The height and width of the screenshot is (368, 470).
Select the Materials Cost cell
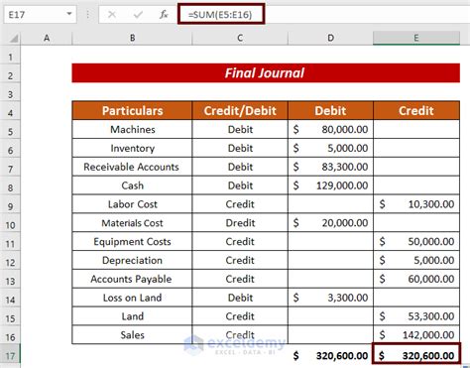coord(132,223)
